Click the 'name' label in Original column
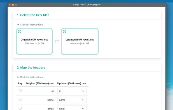 pyautogui.click(x=51, y=100)
